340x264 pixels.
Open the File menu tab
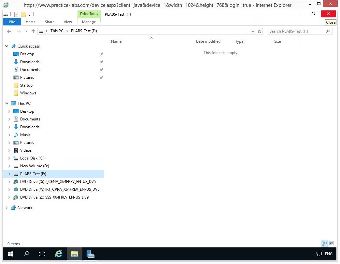point(12,22)
